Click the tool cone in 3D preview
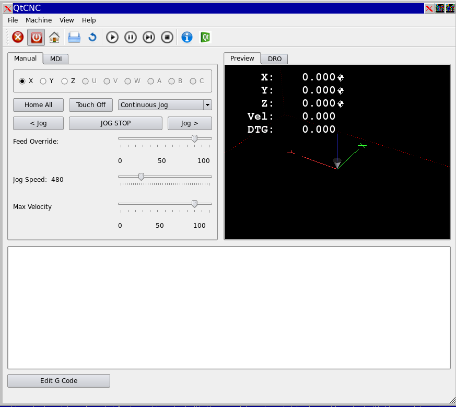456x407 pixels. click(x=337, y=164)
